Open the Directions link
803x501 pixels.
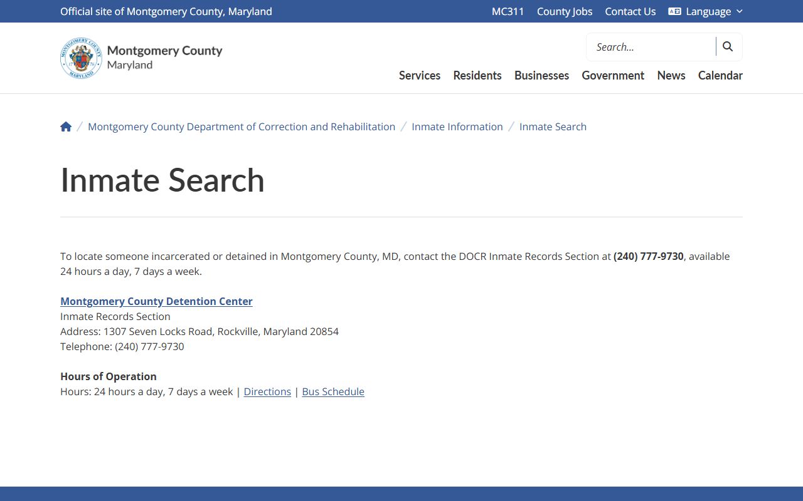(x=267, y=391)
